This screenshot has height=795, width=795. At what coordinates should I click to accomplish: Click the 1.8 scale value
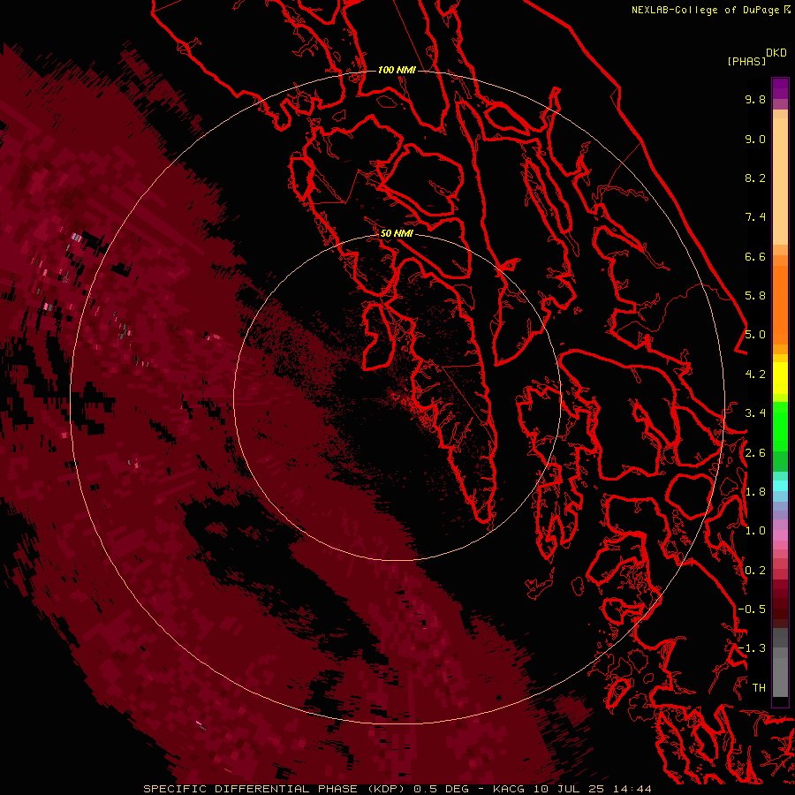tap(755, 492)
